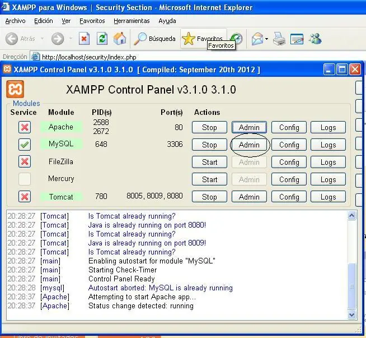The height and width of the screenshot is (338, 366).
Task: Click the log scrollbar up arrow
Action: (352, 215)
